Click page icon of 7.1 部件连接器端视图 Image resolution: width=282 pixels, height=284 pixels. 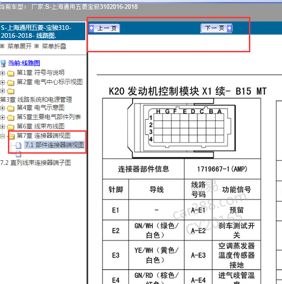19,145
